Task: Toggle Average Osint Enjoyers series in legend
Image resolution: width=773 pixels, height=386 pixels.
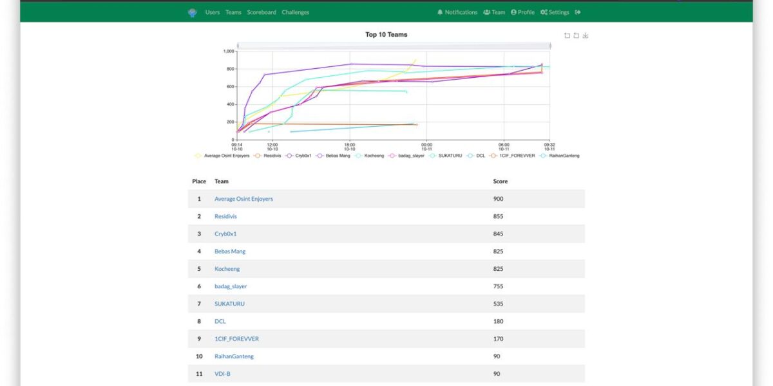Action: [x=222, y=156]
